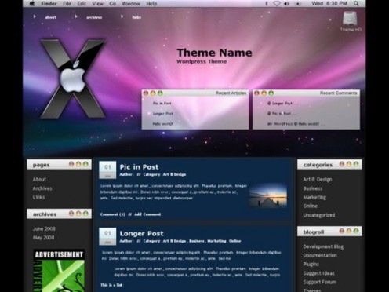Open Plugins in blogroll
This screenshot has width=389, height=292.
click(311, 265)
